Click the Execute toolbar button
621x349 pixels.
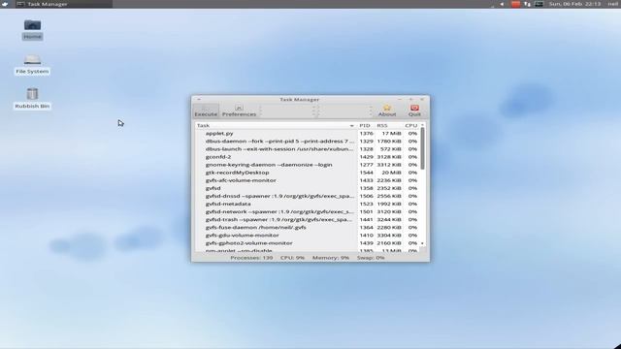click(206, 111)
